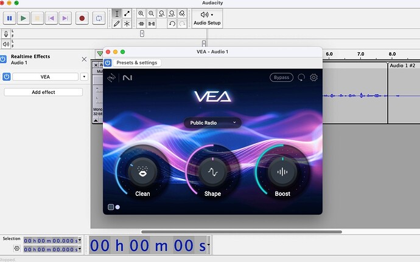Close the Realtime Effects panel
The width and height of the screenshot is (420, 262).
pyautogui.click(x=84, y=59)
